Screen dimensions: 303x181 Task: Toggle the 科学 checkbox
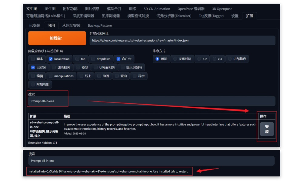pos(135,76)
